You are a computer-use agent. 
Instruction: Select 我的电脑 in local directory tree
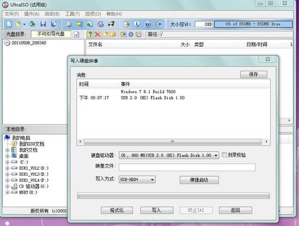(21, 138)
